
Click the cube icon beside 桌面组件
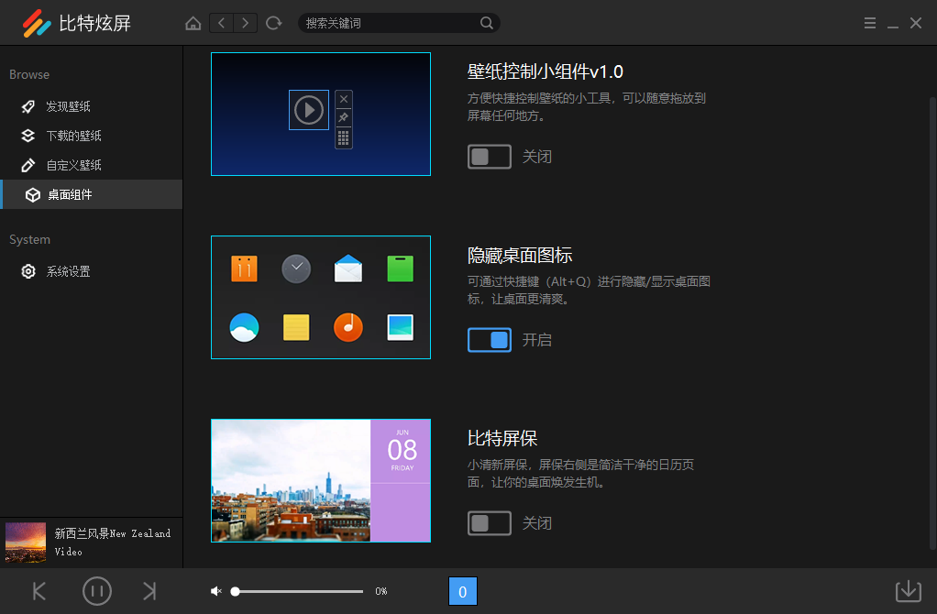tap(33, 194)
